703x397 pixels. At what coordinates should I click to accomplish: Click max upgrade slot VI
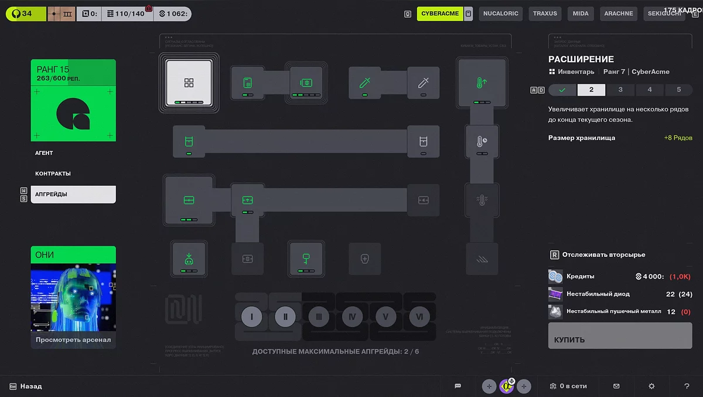click(419, 317)
